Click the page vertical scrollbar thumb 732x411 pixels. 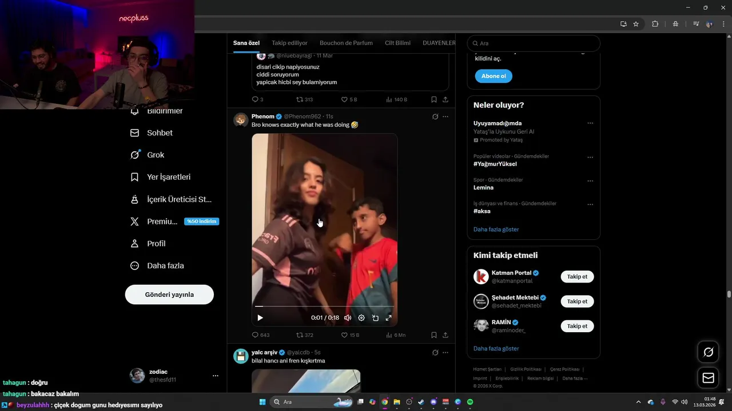(729, 294)
